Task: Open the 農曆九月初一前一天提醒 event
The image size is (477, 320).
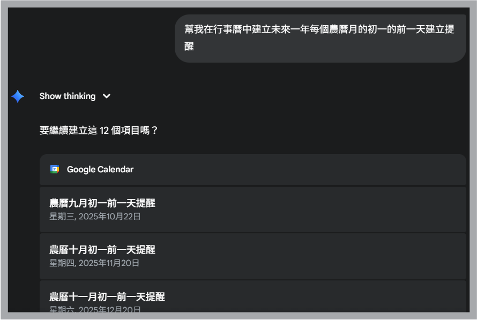Action: (x=102, y=203)
